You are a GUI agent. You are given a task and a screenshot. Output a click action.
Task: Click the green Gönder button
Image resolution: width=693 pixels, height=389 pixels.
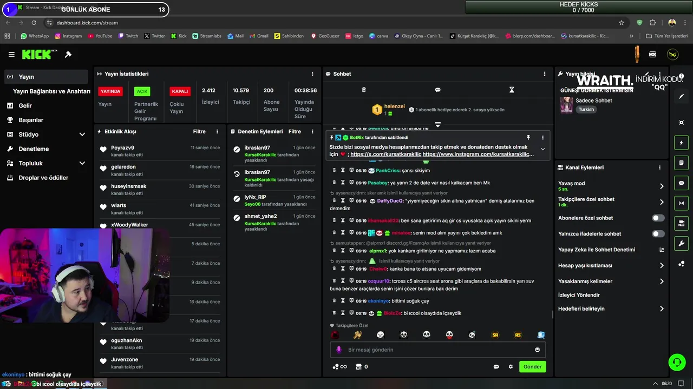point(532,367)
